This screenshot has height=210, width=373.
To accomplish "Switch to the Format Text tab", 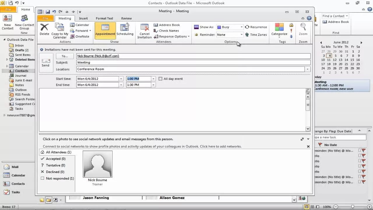I will point(104,18).
